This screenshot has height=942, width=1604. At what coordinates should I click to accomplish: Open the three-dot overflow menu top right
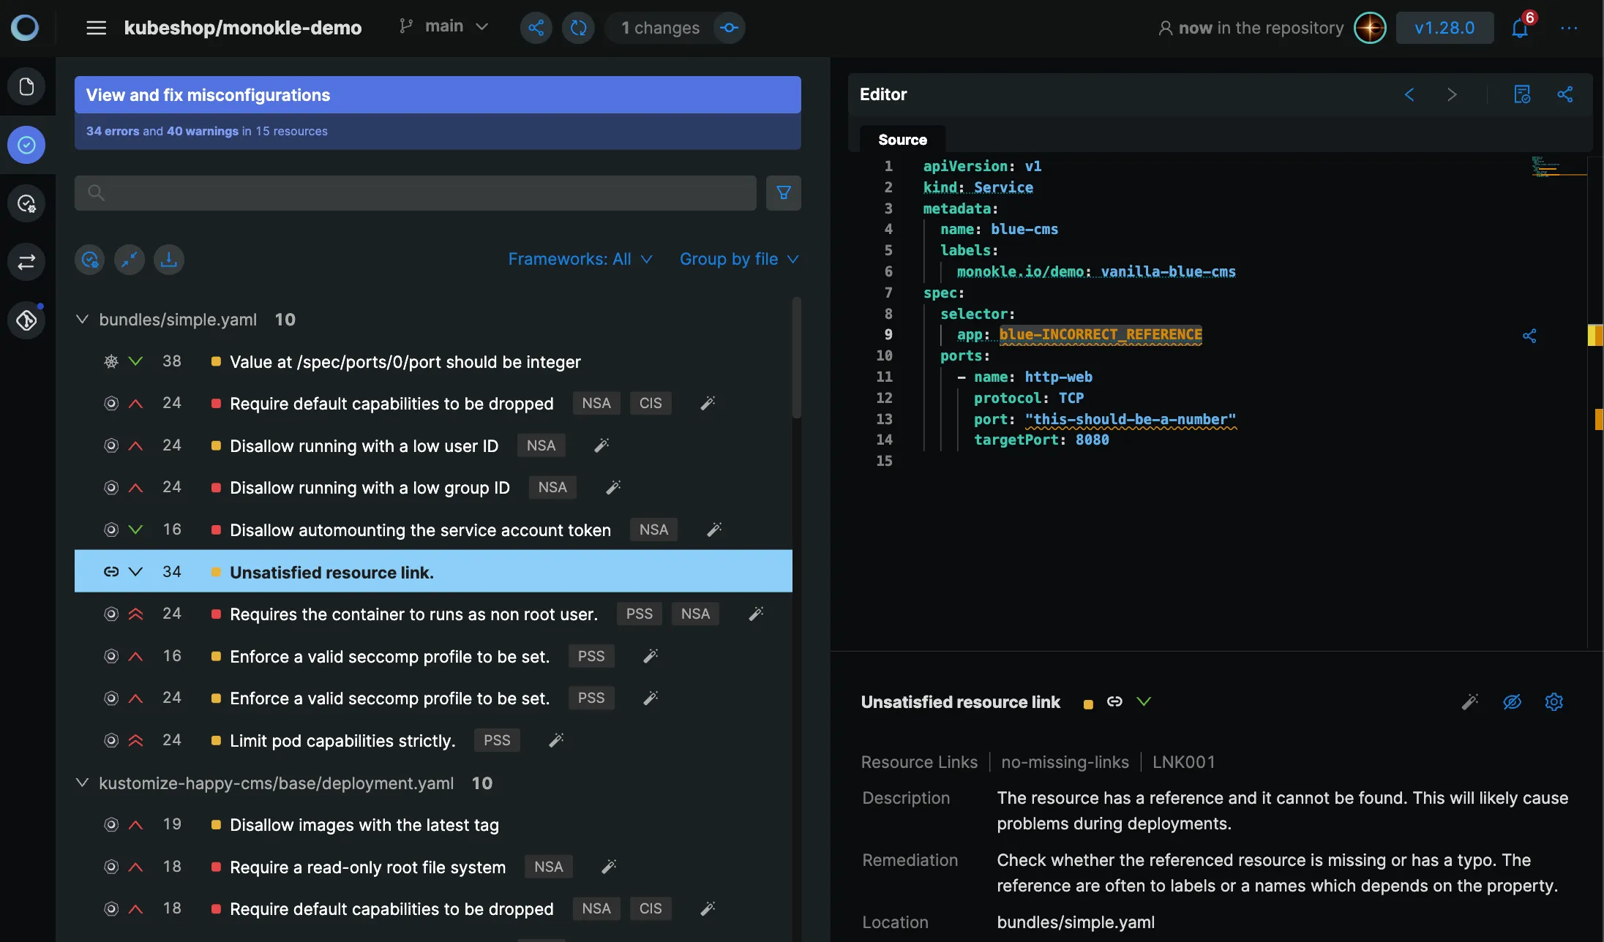pos(1570,28)
